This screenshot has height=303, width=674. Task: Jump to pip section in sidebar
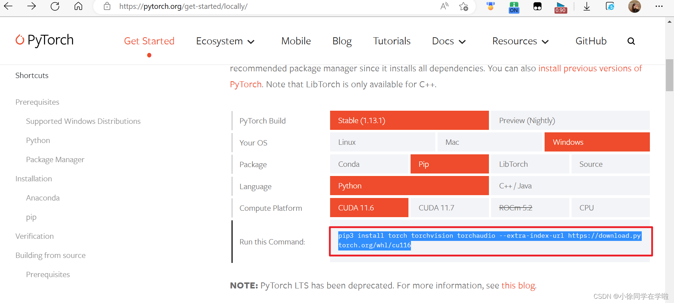click(31, 217)
